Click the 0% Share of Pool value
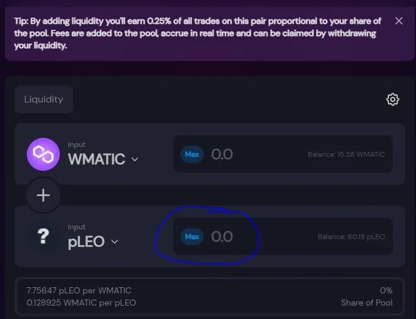The height and width of the screenshot is (319, 416). coord(386,290)
